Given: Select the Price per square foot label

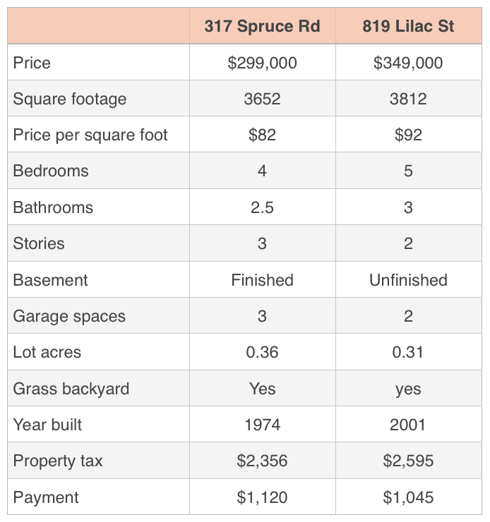Looking at the screenshot, I should tap(99, 135).
